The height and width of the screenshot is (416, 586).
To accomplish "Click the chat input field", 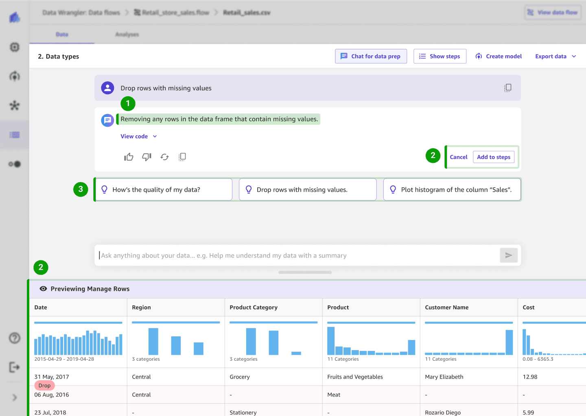I will [299, 256].
